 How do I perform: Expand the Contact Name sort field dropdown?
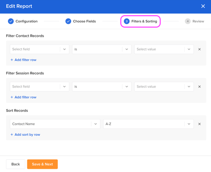55,124
